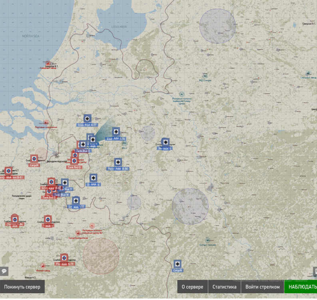Select the blue airfield icon labeled Di…
The image size is (317, 300).
[94, 178]
